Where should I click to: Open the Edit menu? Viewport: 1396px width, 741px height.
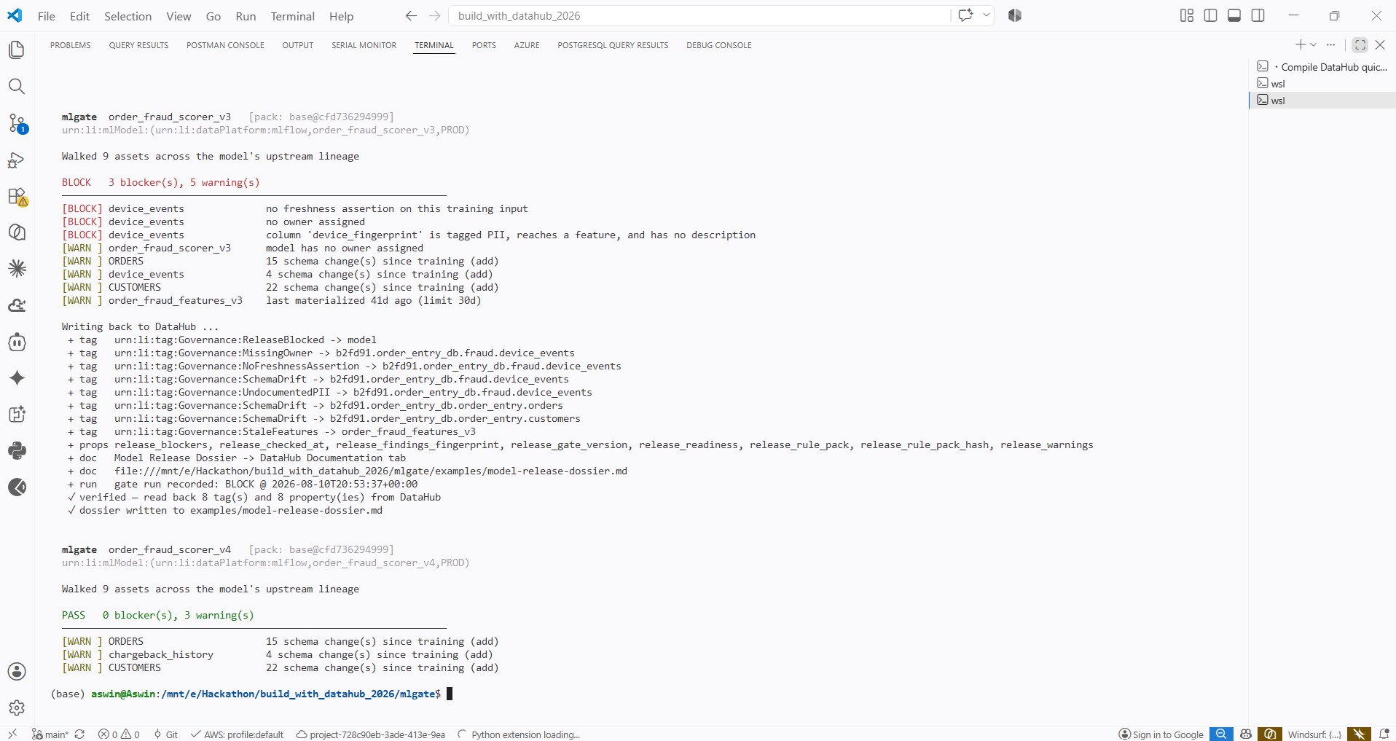tap(80, 16)
